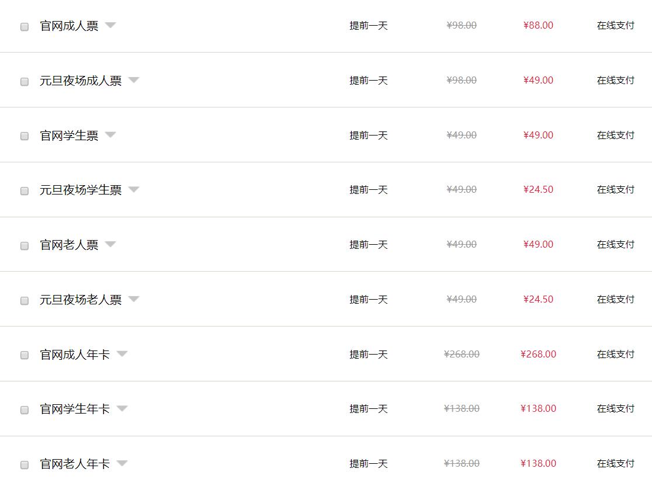
Task: Click the ¥88.00 price for 官网成人票
Action: [x=538, y=26]
